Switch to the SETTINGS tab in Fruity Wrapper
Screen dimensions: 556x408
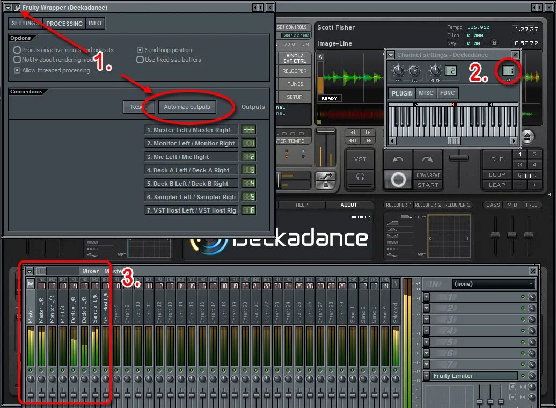(25, 23)
